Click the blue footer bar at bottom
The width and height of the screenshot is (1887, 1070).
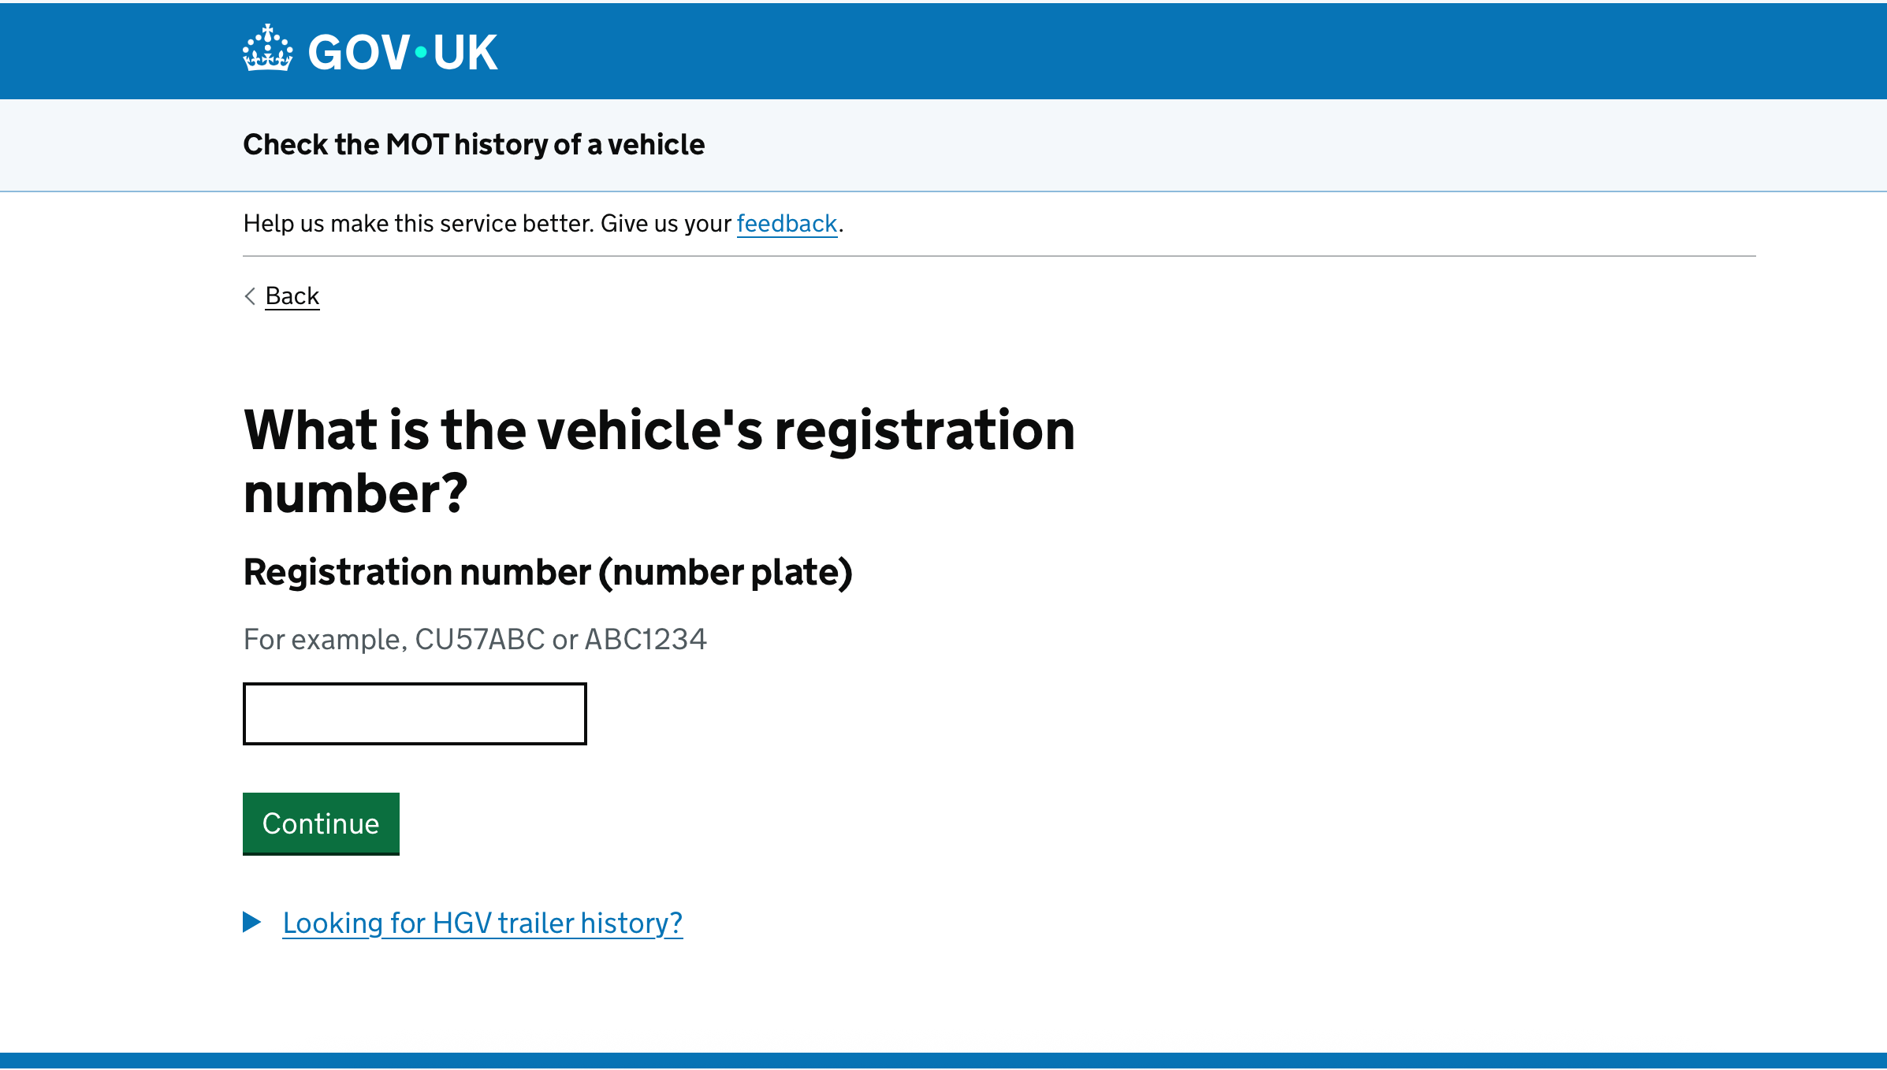[x=943, y=1061]
